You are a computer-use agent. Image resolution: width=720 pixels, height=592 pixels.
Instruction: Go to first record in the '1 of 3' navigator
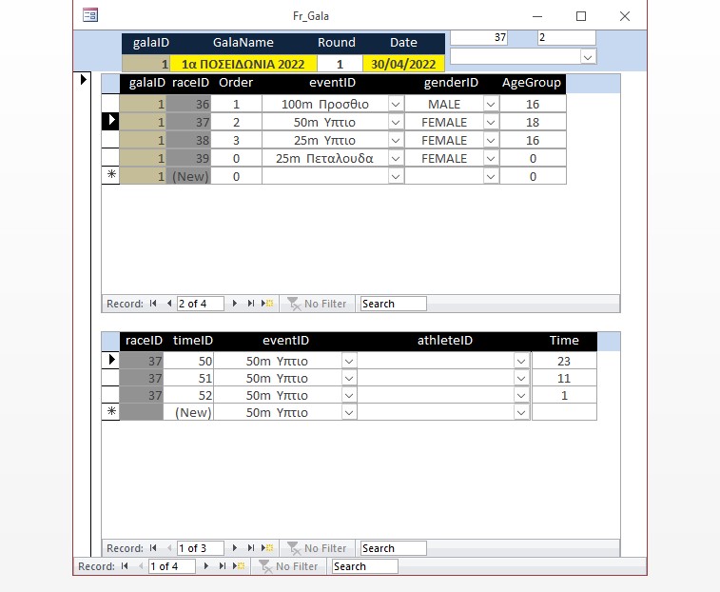pyautogui.click(x=153, y=548)
